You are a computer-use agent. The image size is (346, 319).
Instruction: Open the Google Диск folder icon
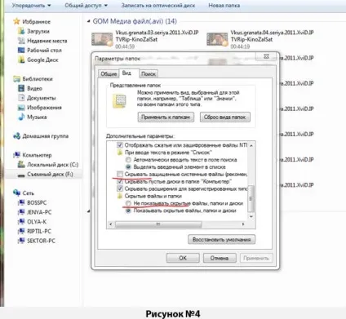pos(21,60)
